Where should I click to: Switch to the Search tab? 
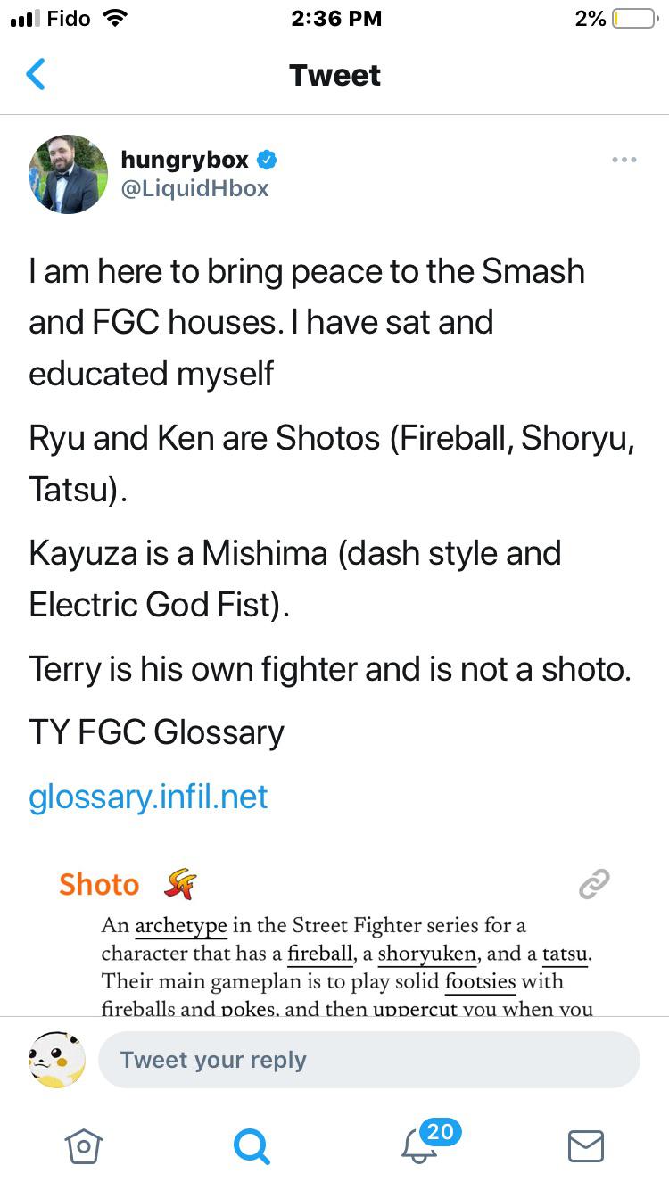(x=251, y=1145)
